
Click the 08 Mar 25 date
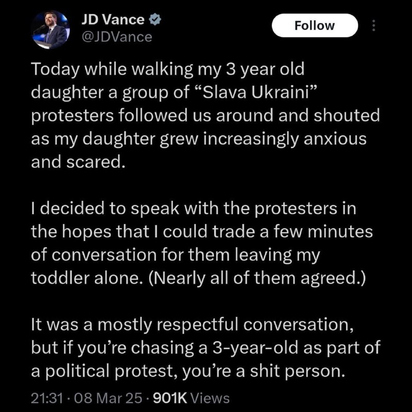click(x=108, y=398)
